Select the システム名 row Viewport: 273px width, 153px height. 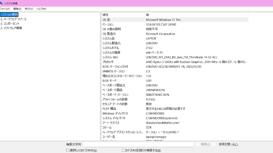pos(175,38)
